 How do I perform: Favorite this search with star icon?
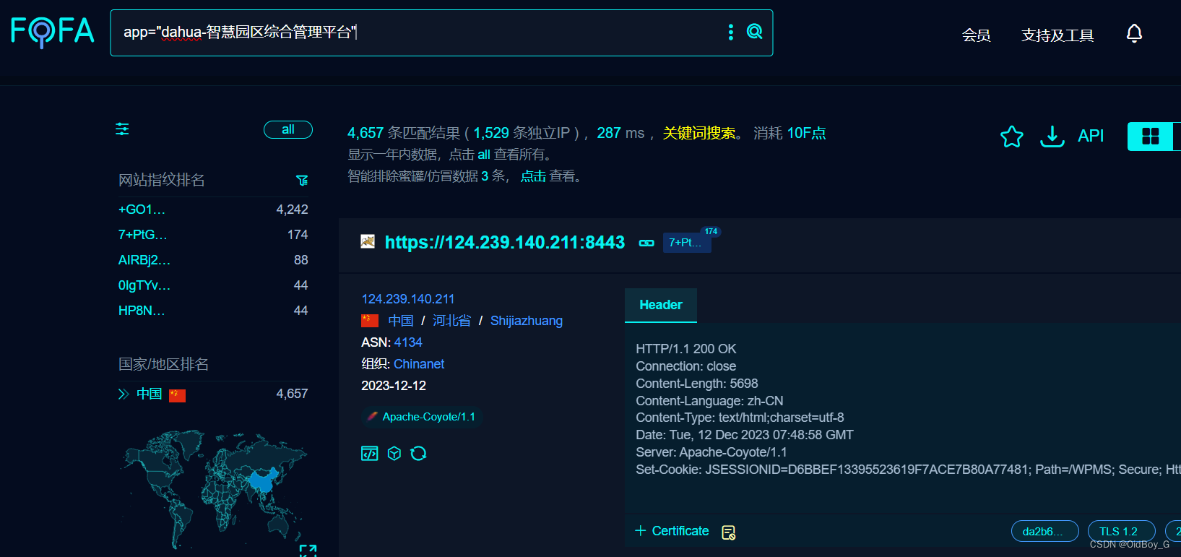1012,136
